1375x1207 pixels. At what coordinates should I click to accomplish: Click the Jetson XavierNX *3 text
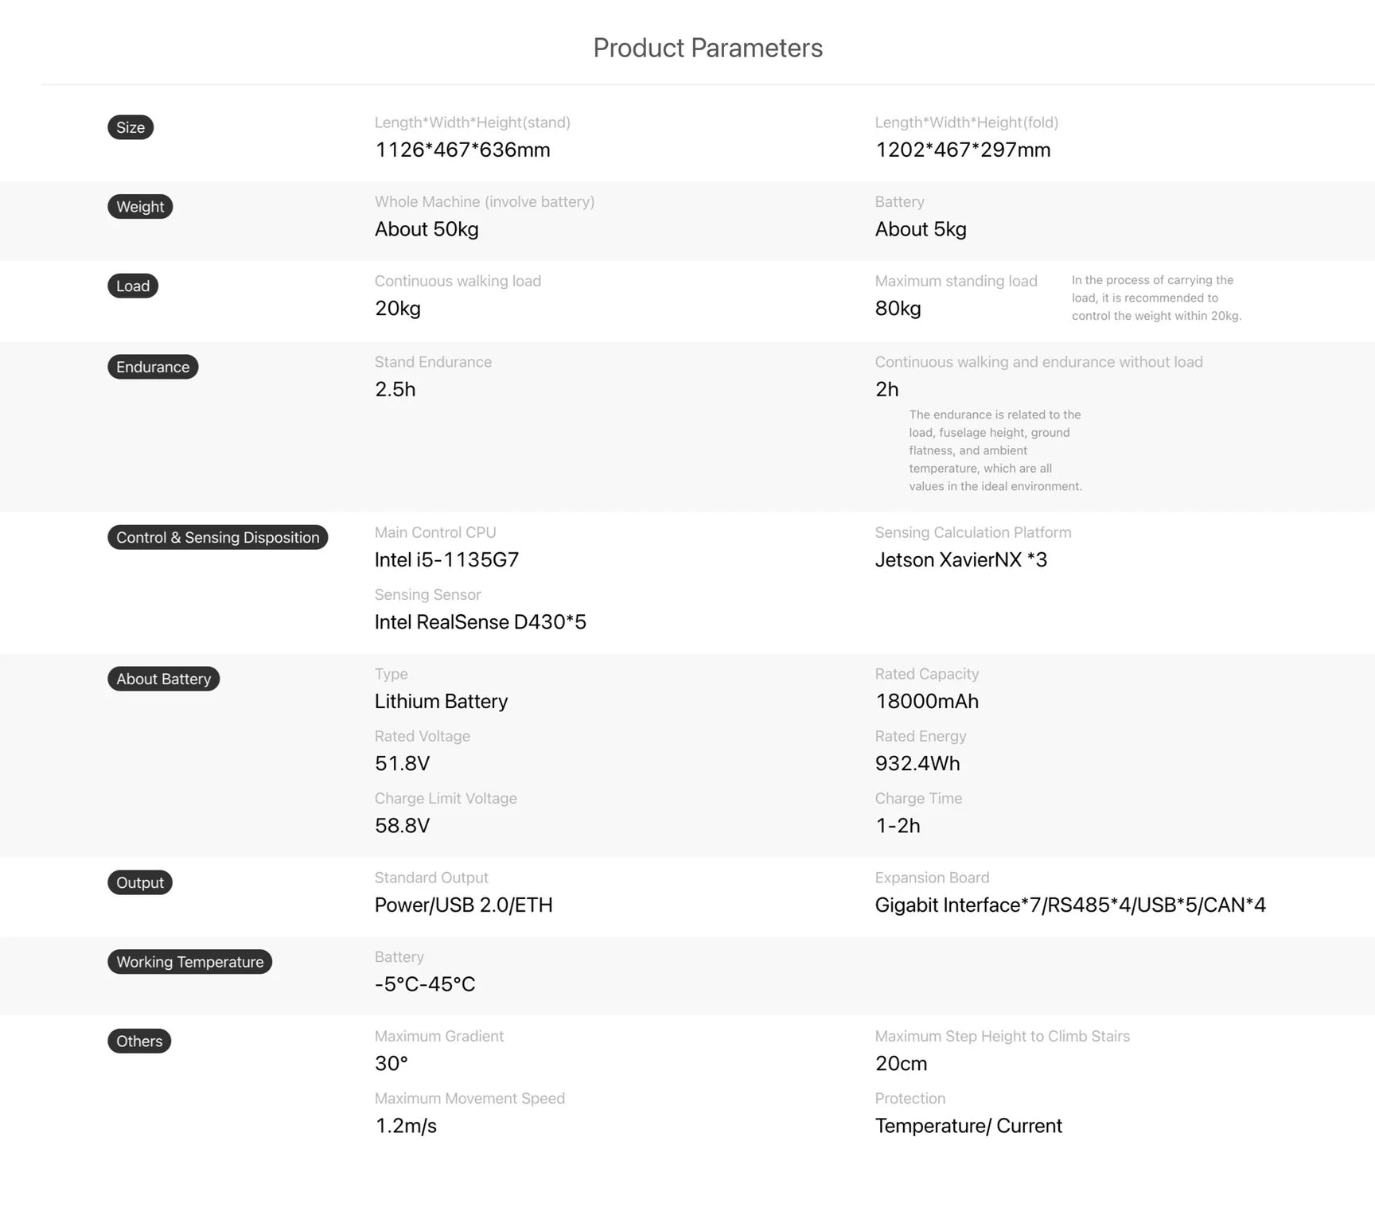point(960,560)
